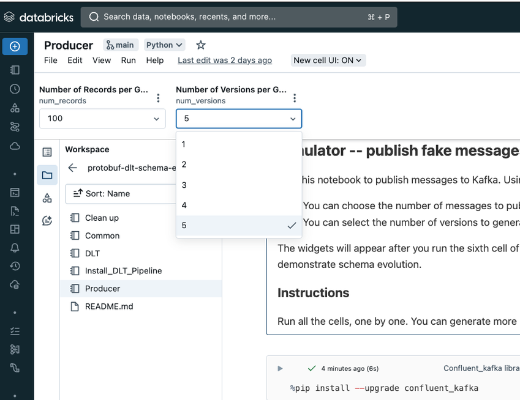Open the New cell UI: ON dropdown
Viewport: 520px width, 400px height.
(328, 61)
